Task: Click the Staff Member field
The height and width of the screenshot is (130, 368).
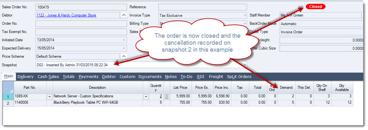Action: point(320,15)
